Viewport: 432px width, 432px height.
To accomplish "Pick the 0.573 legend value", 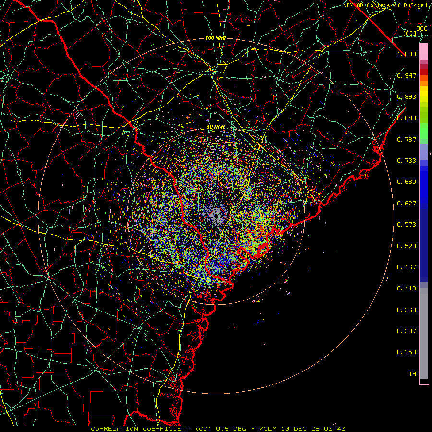I will pos(407,225).
